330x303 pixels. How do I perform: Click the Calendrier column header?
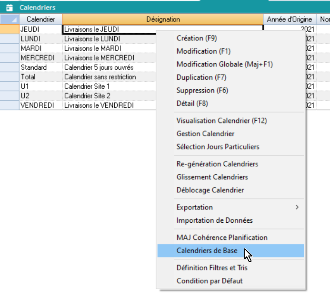click(40, 19)
